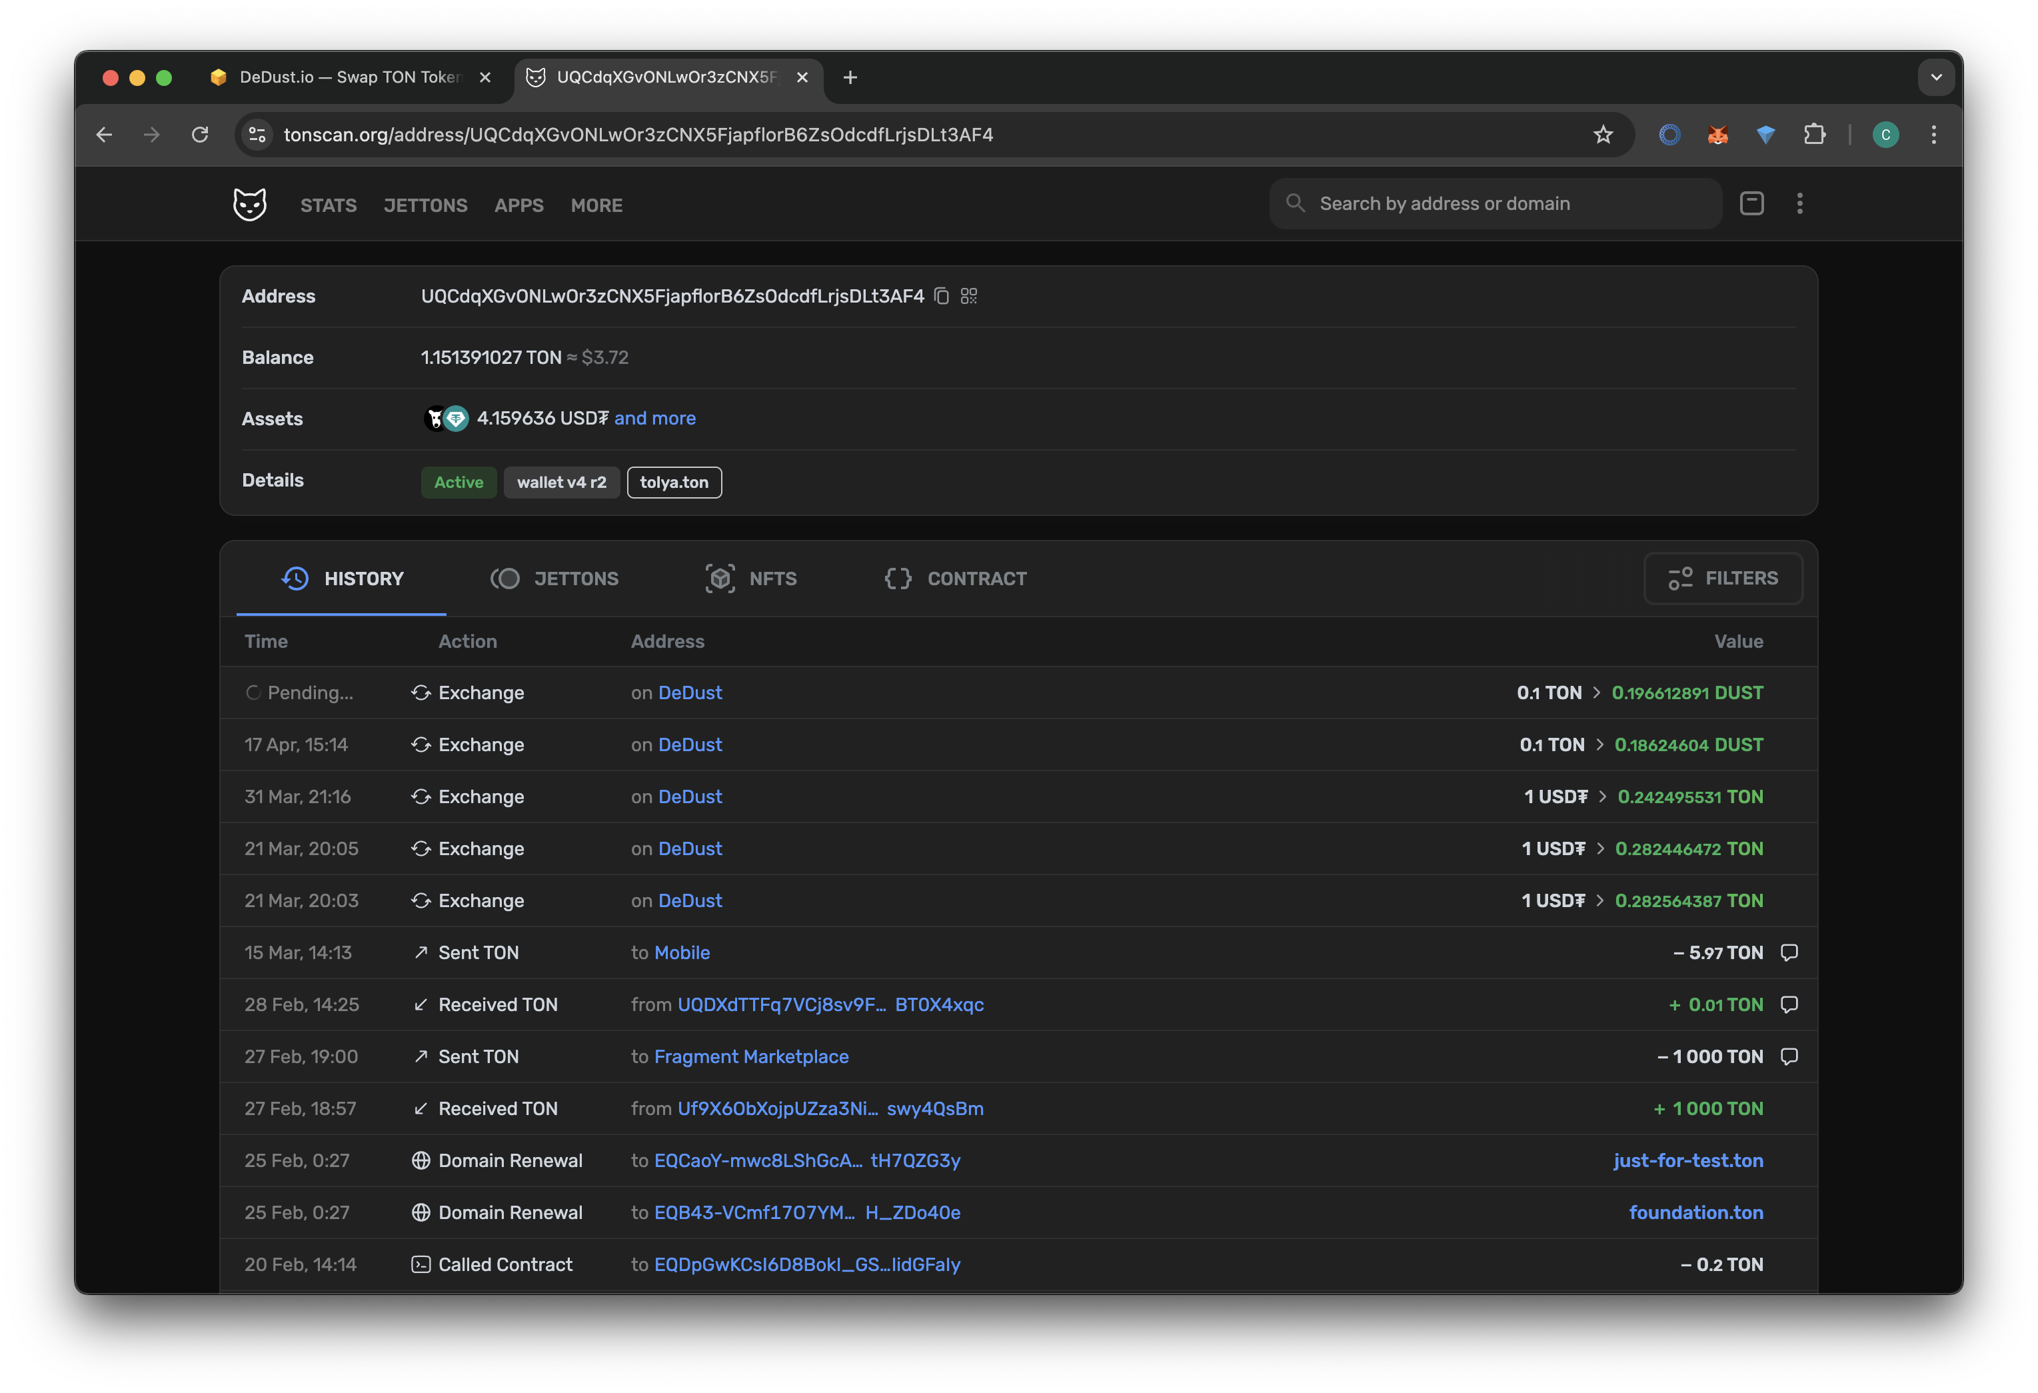Viewport: 2038px width, 1393px height.
Task: Open comment icon on Fragment Marketplace row
Action: click(x=1790, y=1056)
